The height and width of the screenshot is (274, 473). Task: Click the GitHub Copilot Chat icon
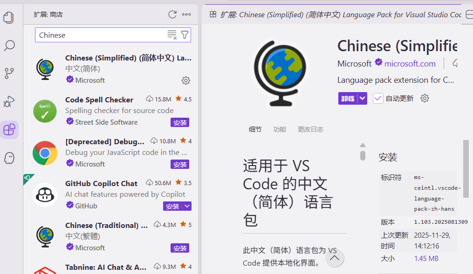coord(45,195)
